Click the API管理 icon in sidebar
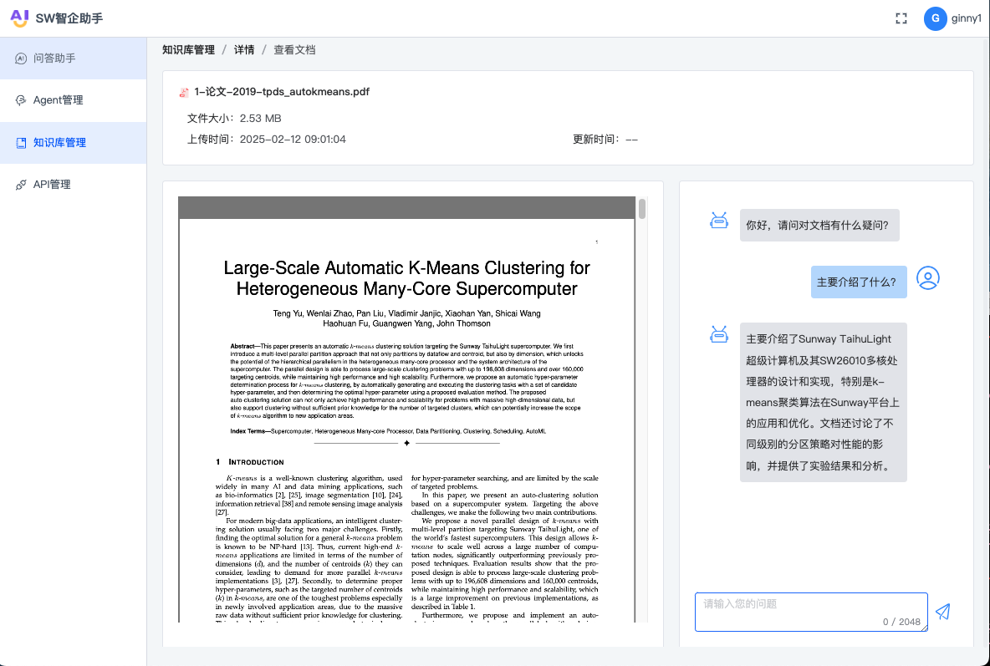 [21, 185]
